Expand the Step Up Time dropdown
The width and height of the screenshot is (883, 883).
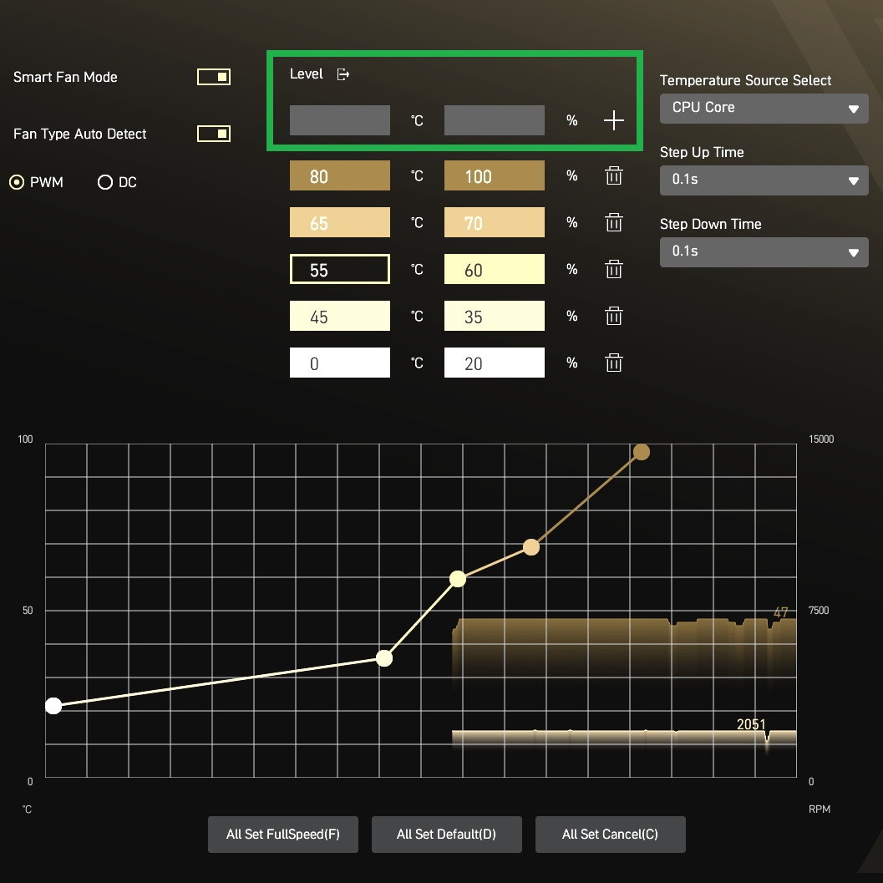tap(764, 180)
